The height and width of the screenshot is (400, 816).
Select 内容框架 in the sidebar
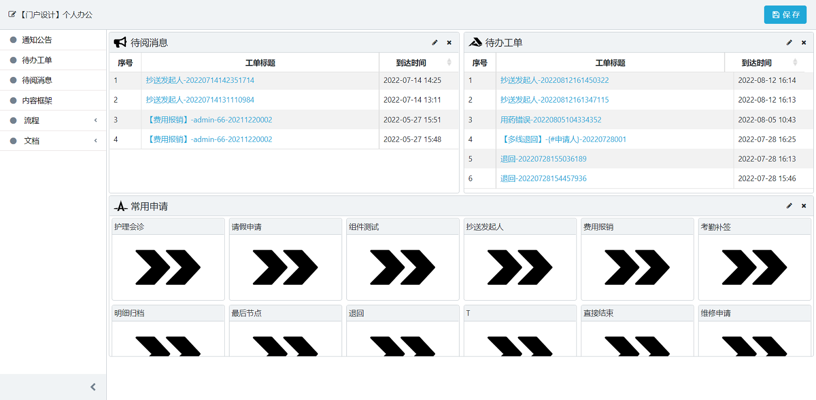coord(37,100)
